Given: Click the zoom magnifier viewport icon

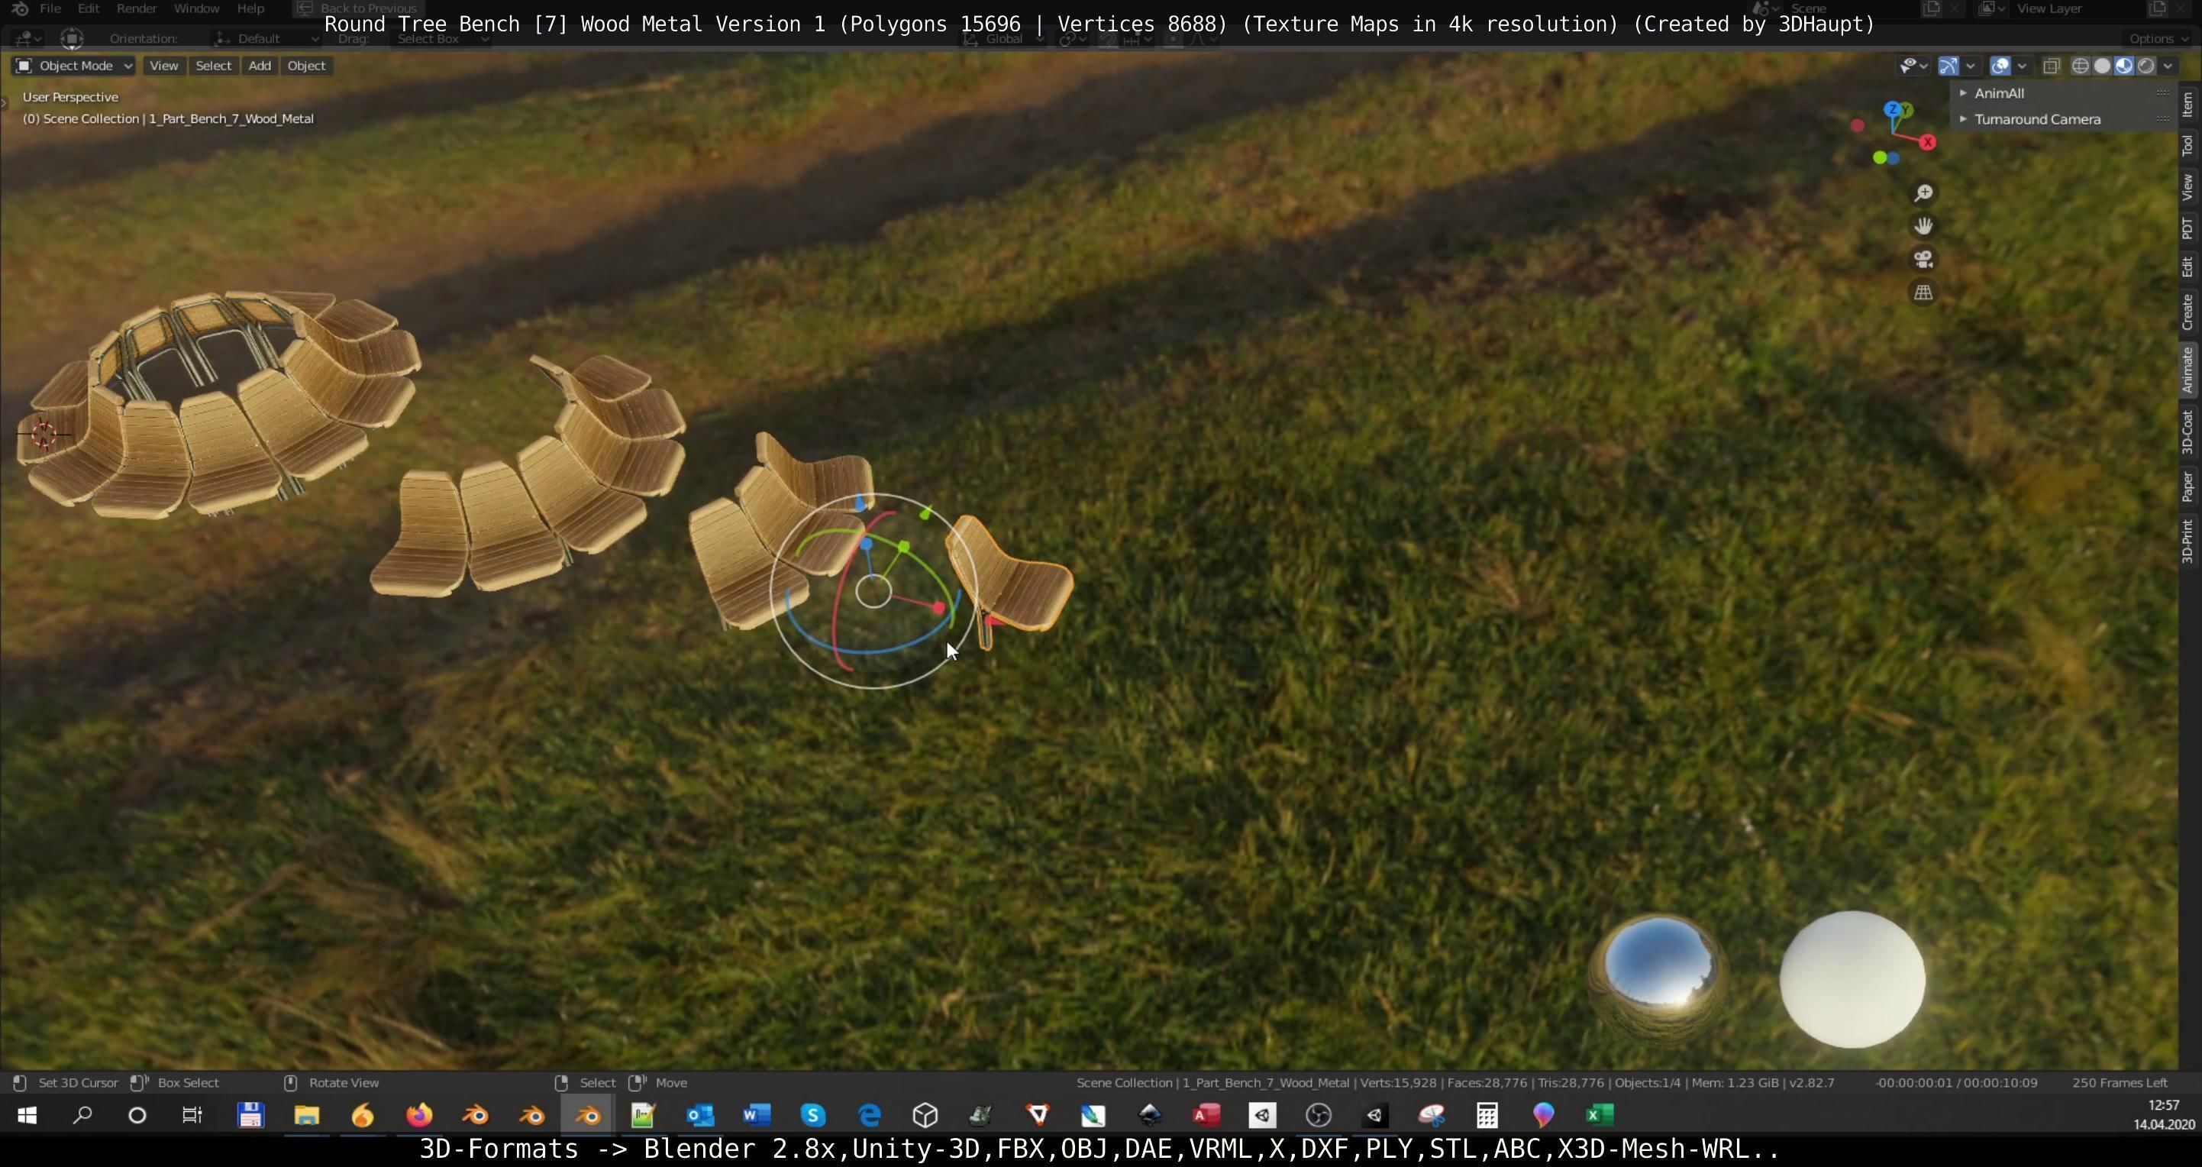Looking at the screenshot, I should (1923, 193).
